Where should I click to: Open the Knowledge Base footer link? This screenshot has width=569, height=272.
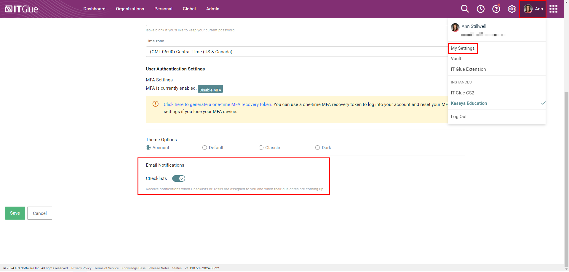133,268
